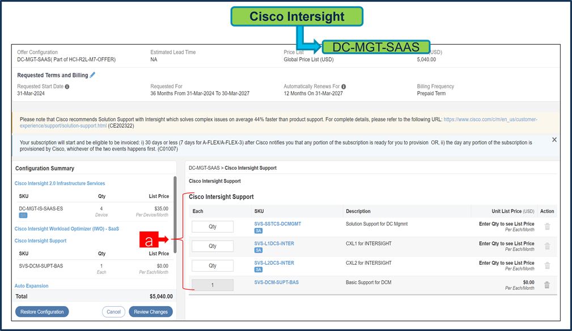Open the Automatically Renews For info icon
This screenshot has height=331, width=572.
coord(344,87)
